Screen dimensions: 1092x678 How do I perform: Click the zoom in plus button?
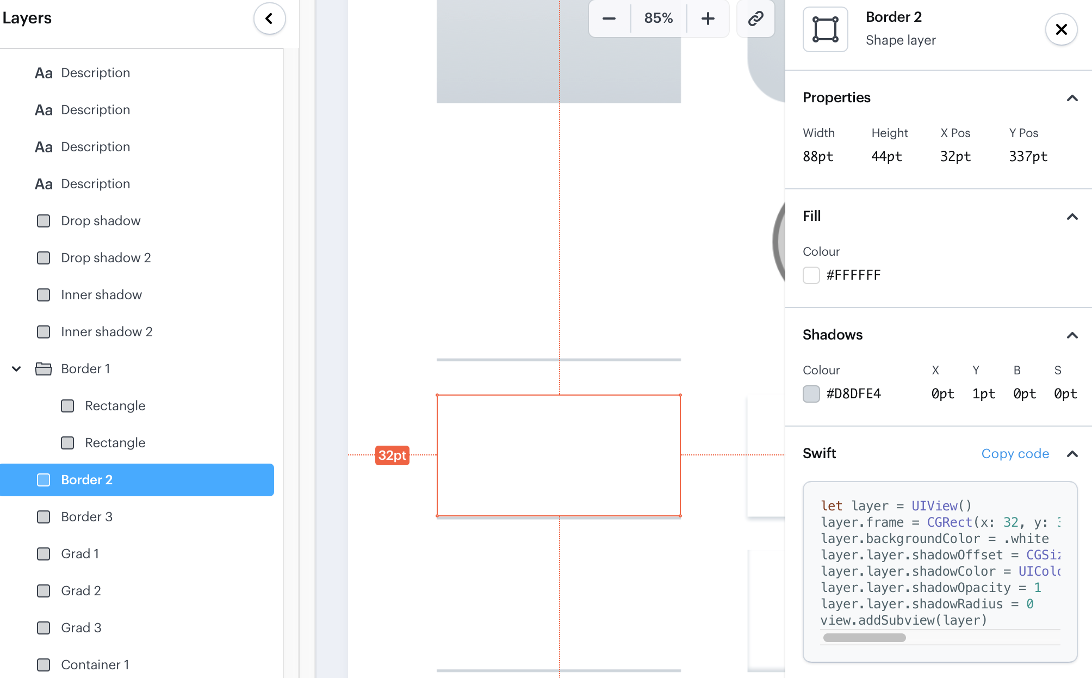point(708,19)
